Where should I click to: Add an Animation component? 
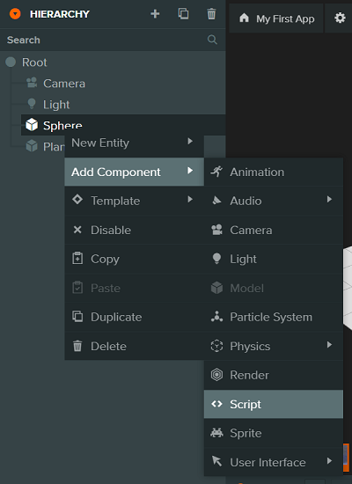tap(274, 172)
